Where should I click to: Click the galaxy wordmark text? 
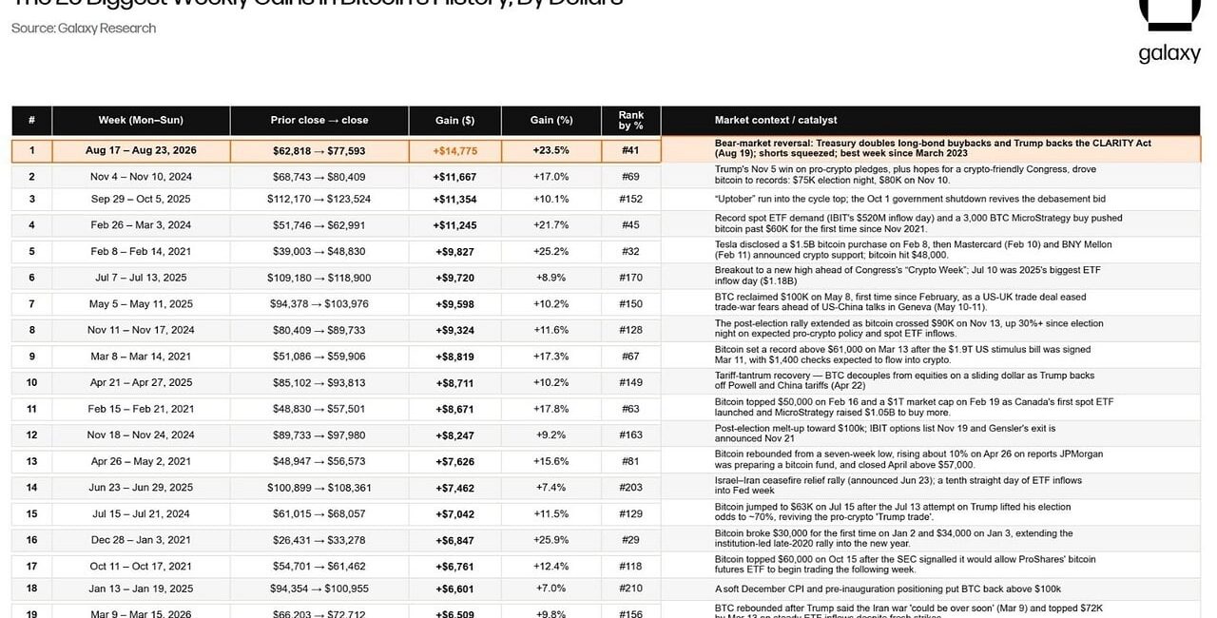pyautogui.click(x=1169, y=52)
